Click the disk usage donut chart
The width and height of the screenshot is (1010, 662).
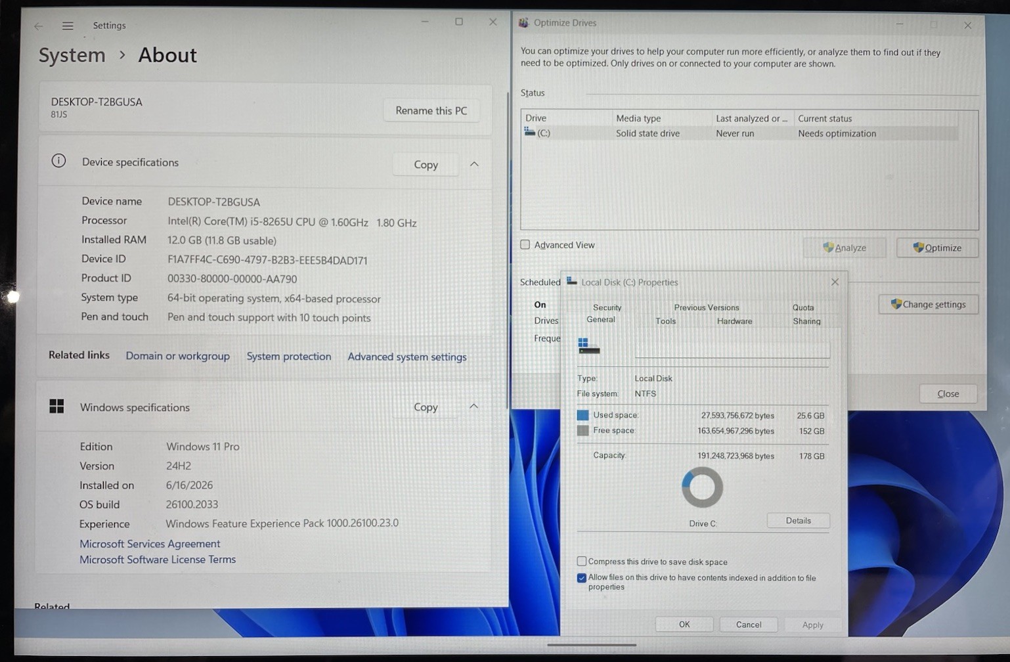point(702,487)
